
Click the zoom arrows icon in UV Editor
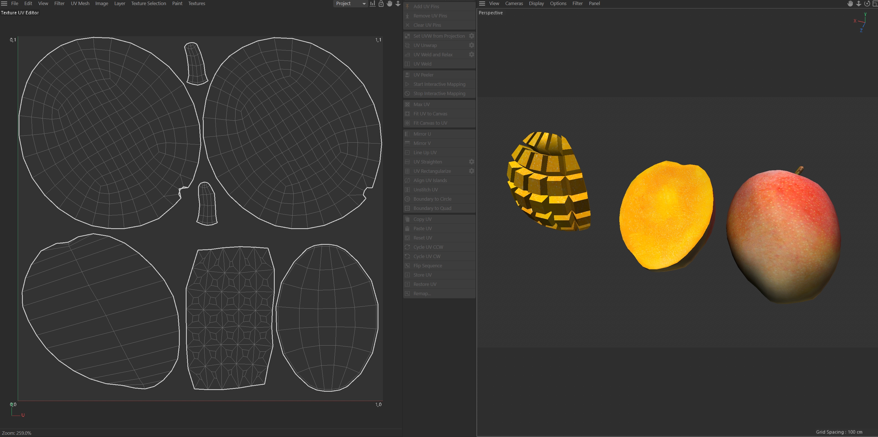pos(398,3)
